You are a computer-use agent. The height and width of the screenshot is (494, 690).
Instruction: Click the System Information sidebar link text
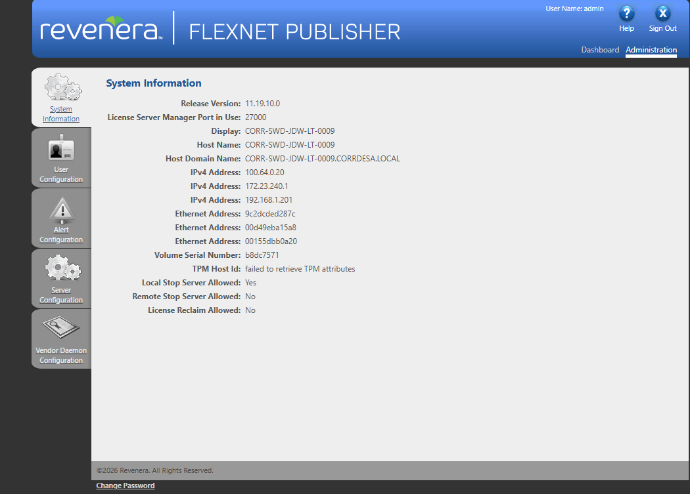coord(61,114)
